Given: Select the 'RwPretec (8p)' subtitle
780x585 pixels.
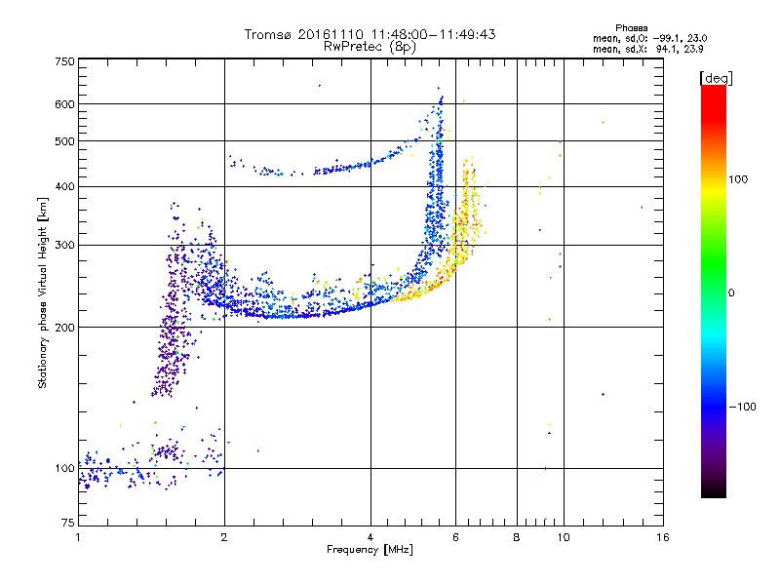Looking at the screenshot, I should point(370,47).
